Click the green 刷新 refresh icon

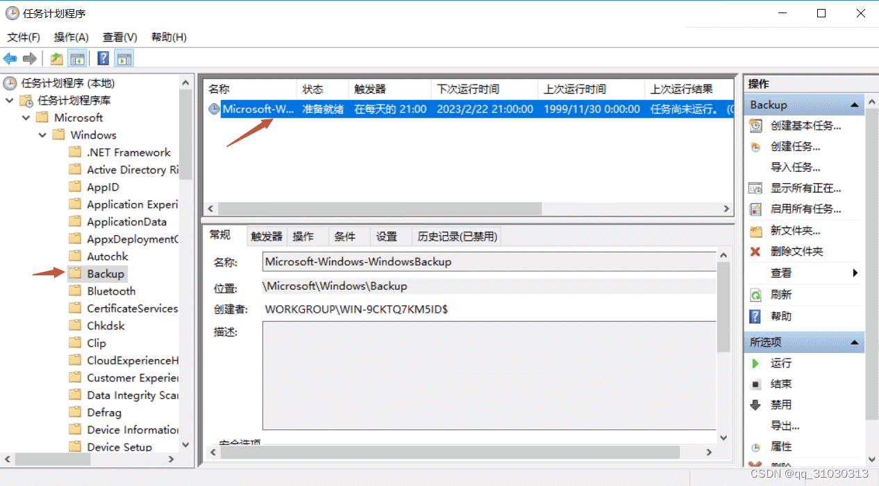[755, 295]
